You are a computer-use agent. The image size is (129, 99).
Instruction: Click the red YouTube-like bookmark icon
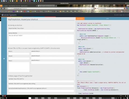tap(25, 12)
